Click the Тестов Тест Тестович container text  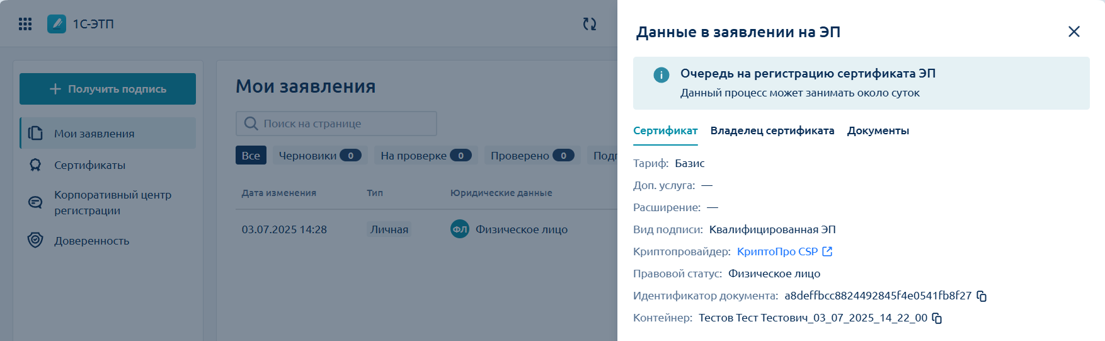click(813, 318)
